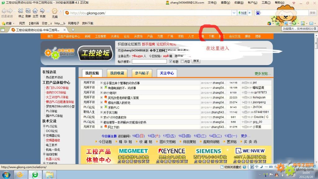This screenshot has height=179, width=318.
Task: Open the 网易电子 bookmark
Action: (74, 23)
